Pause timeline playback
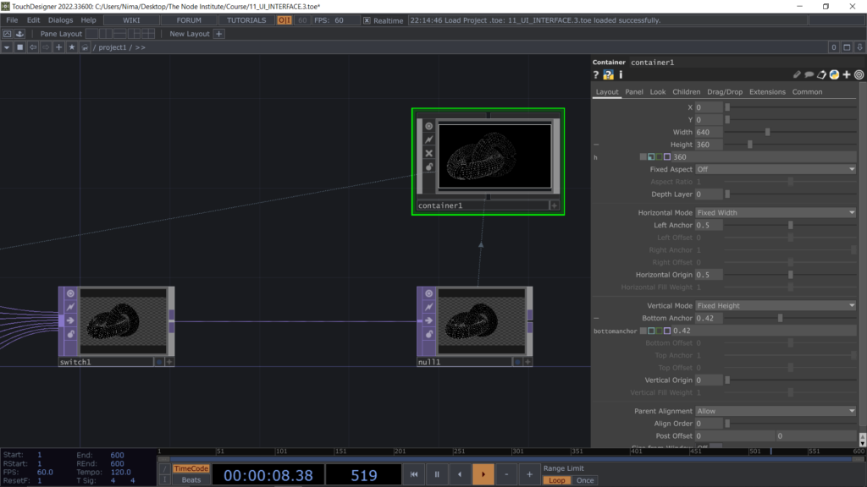 point(437,474)
